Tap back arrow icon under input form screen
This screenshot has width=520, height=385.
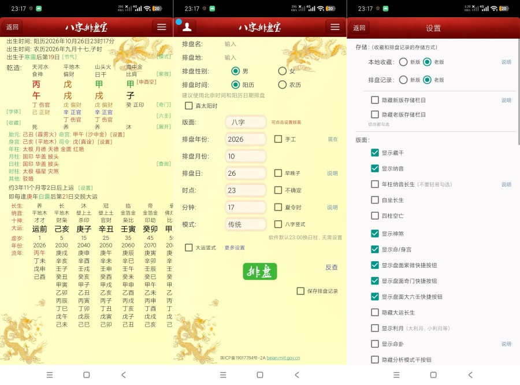click(x=297, y=375)
